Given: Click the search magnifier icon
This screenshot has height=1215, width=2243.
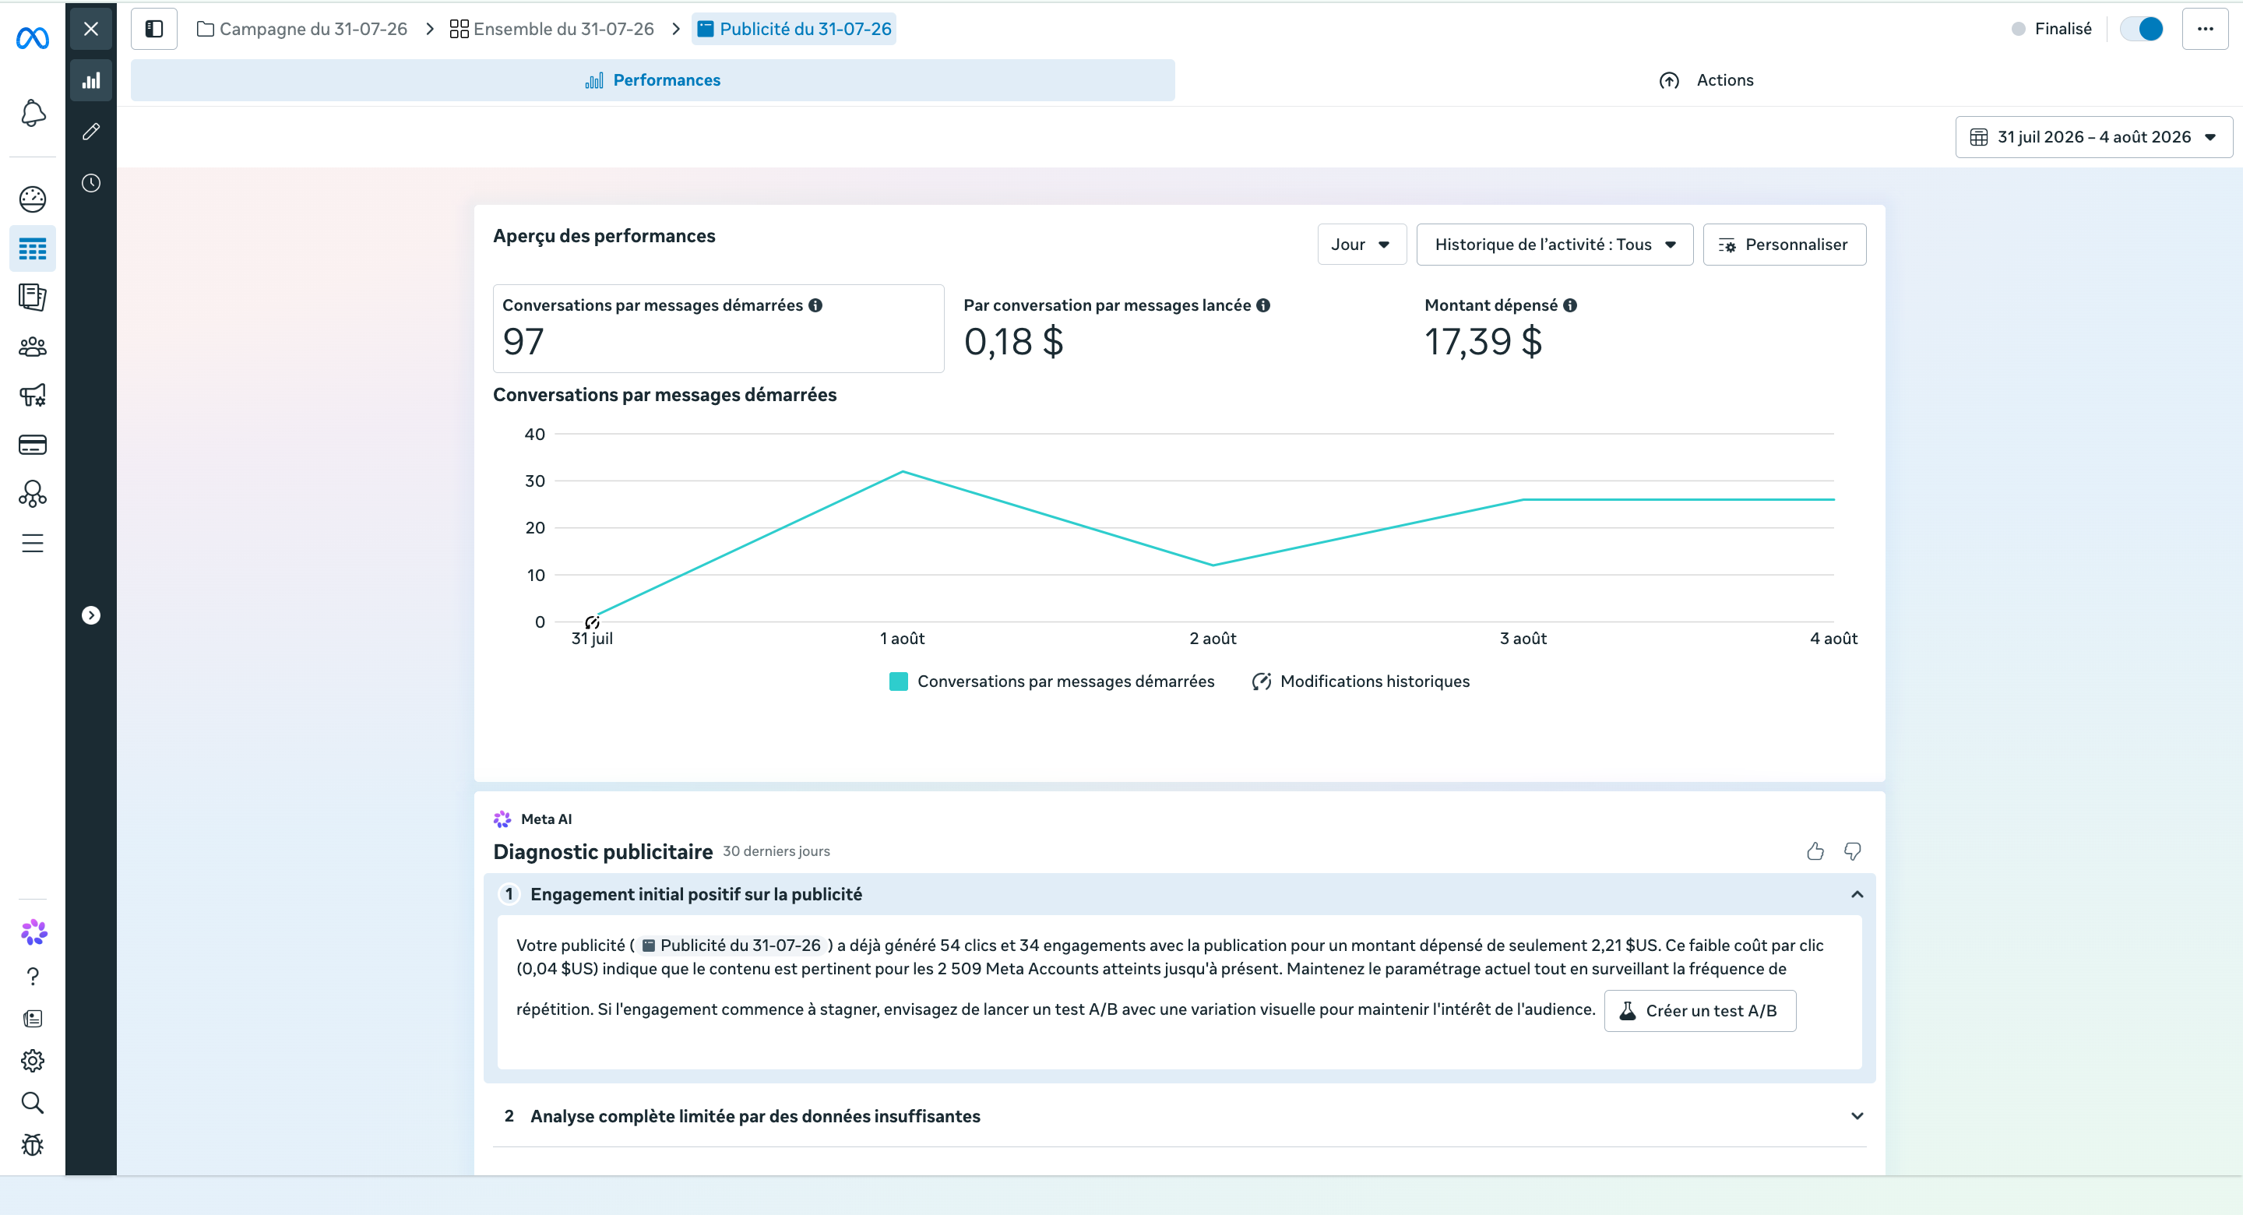Looking at the screenshot, I should tap(32, 1103).
